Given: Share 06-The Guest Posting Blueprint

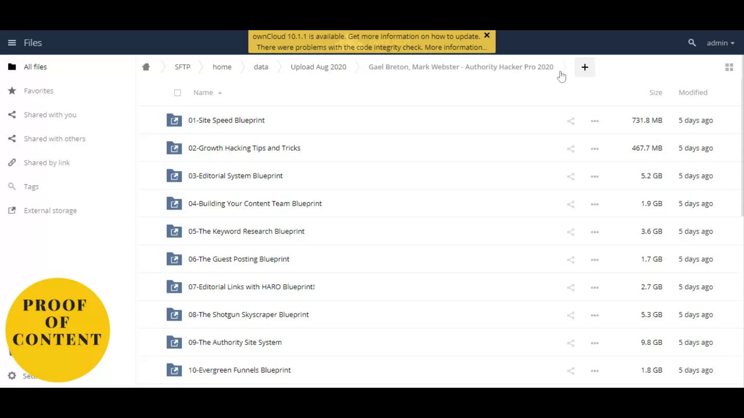Looking at the screenshot, I should point(571,260).
